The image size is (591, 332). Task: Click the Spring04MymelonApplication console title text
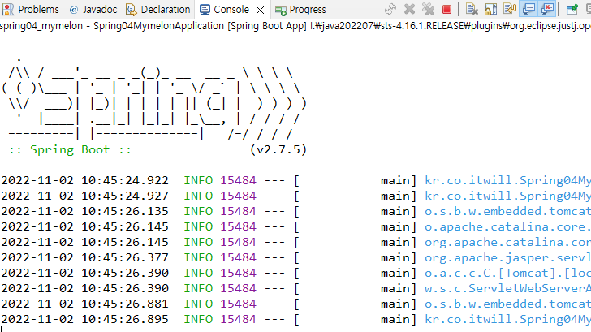158,26
